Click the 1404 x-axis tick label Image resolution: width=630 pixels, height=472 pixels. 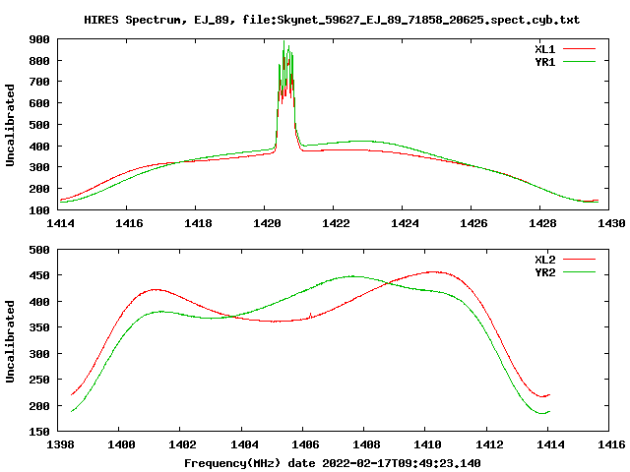click(x=244, y=444)
